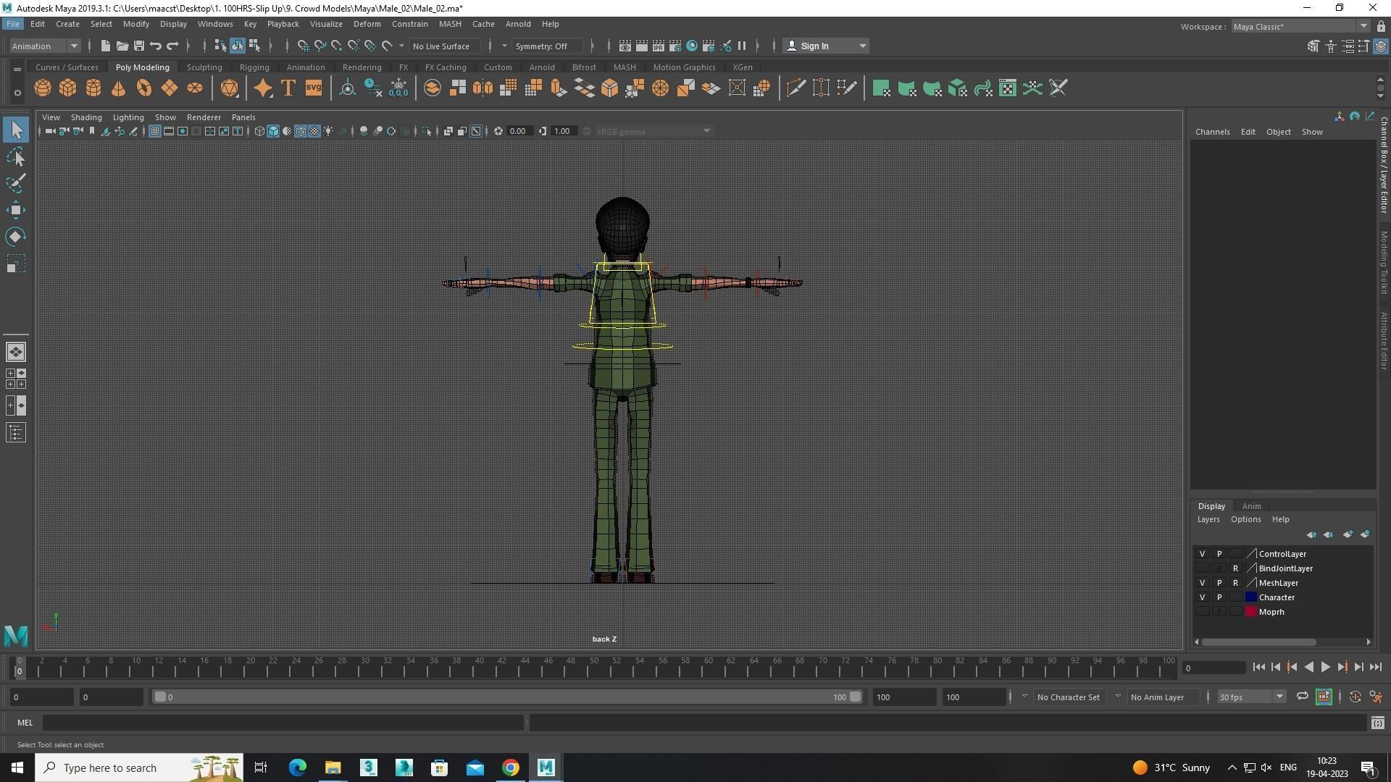This screenshot has height=782, width=1391.
Task: Choose the Move tool in toolbox
Action: point(16,210)
